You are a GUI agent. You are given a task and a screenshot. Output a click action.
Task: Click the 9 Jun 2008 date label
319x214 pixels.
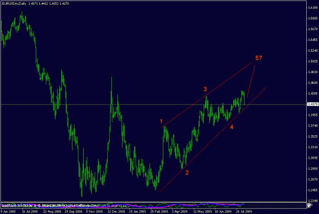(8, 211)
